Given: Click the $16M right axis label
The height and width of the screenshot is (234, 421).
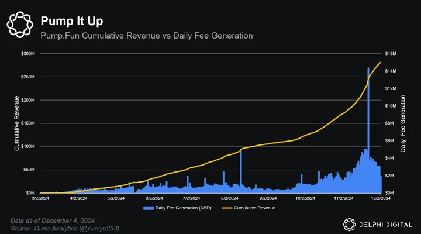Looking at the screenshot, I should coord(391,54).
